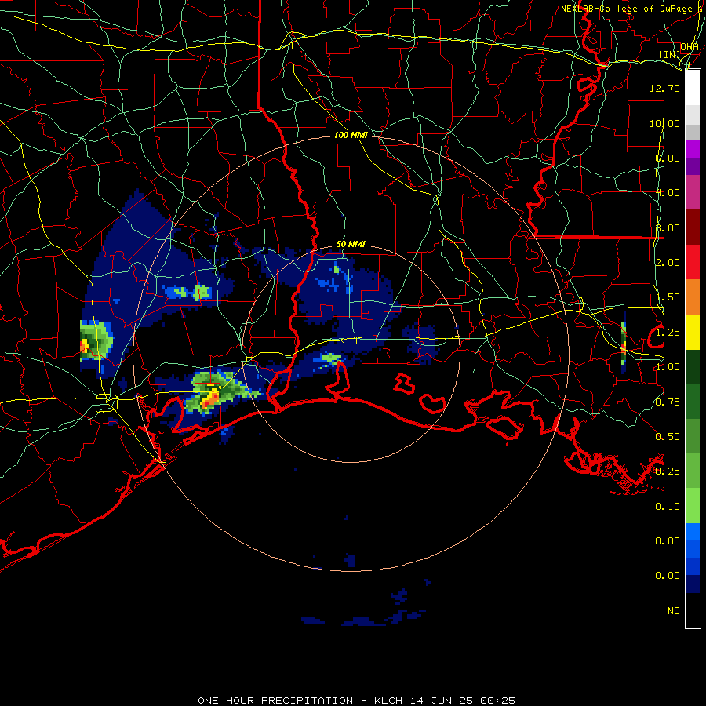Click the One Hour Precipitation KLCH caption
Viewport: 706px width, 706px height.
tap(357, 701)
